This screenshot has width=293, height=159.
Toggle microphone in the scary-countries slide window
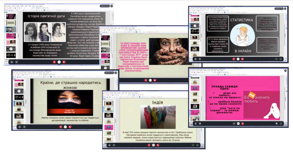click(60, 127)
